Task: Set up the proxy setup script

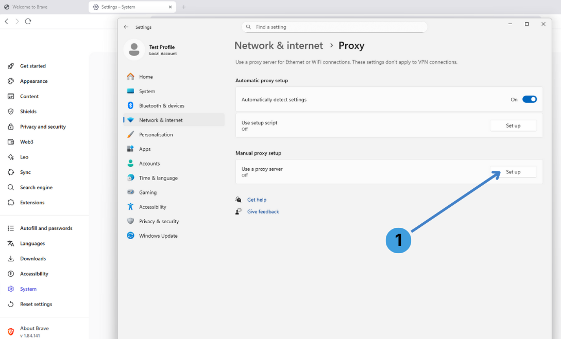Action: [513, 126]
